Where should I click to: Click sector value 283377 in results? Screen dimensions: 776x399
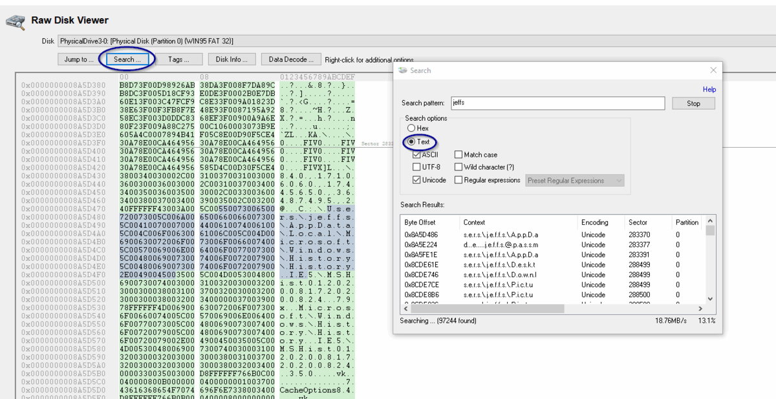coord(640,245)
